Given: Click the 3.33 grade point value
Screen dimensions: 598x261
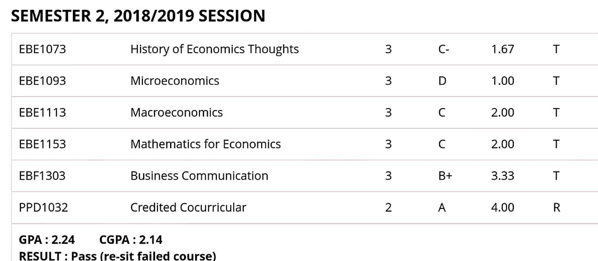Looking at the screenshot, I should coord(502,176).
